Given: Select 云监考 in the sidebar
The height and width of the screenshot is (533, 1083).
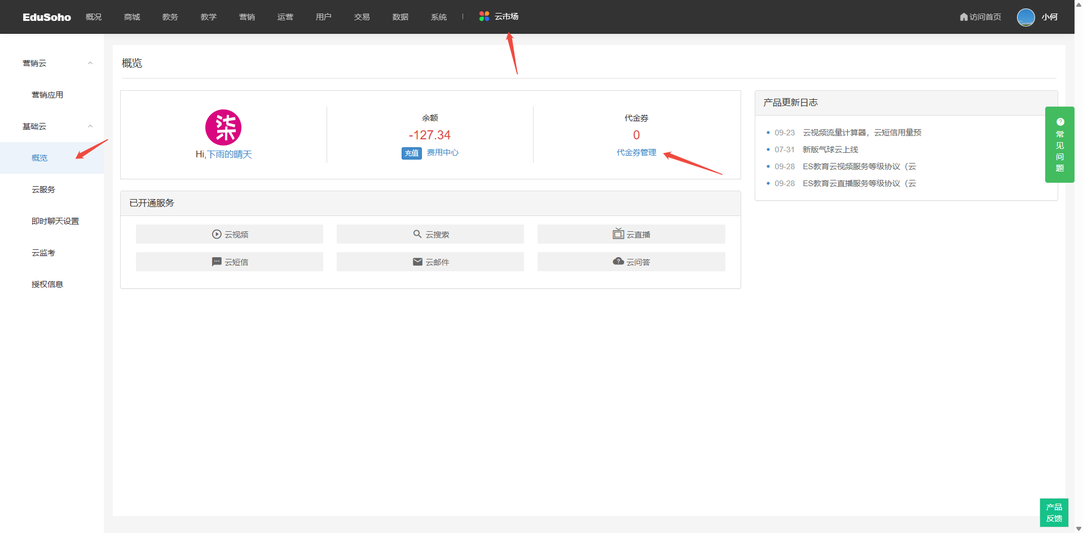Looking at the screenshot, I should tap(43, 253).
